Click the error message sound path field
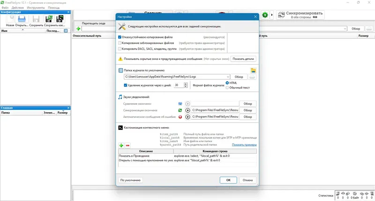375x201 pixels. [215, 117]
